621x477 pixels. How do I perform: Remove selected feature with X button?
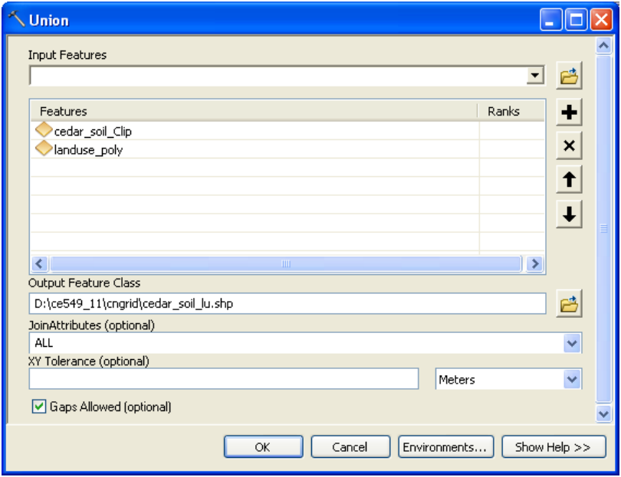coord(568,145)
